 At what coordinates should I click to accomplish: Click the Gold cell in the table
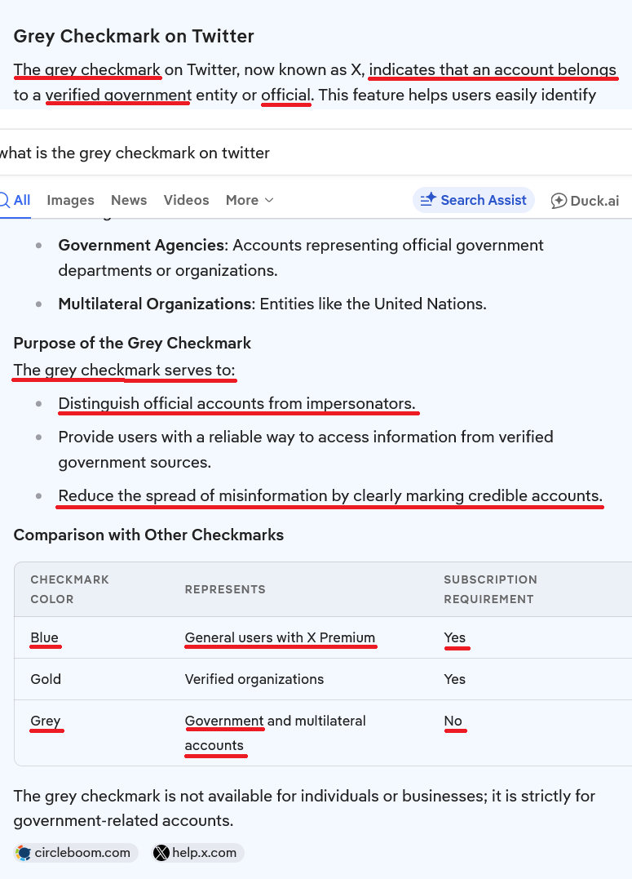point(46,679)
